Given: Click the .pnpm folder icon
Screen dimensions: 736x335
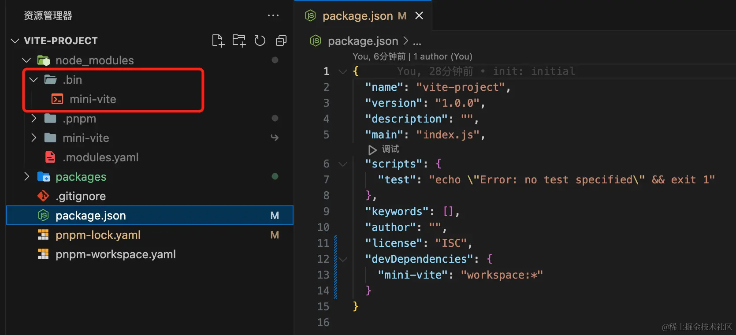Looking at the screenshot, I should (x=50, y=118).
